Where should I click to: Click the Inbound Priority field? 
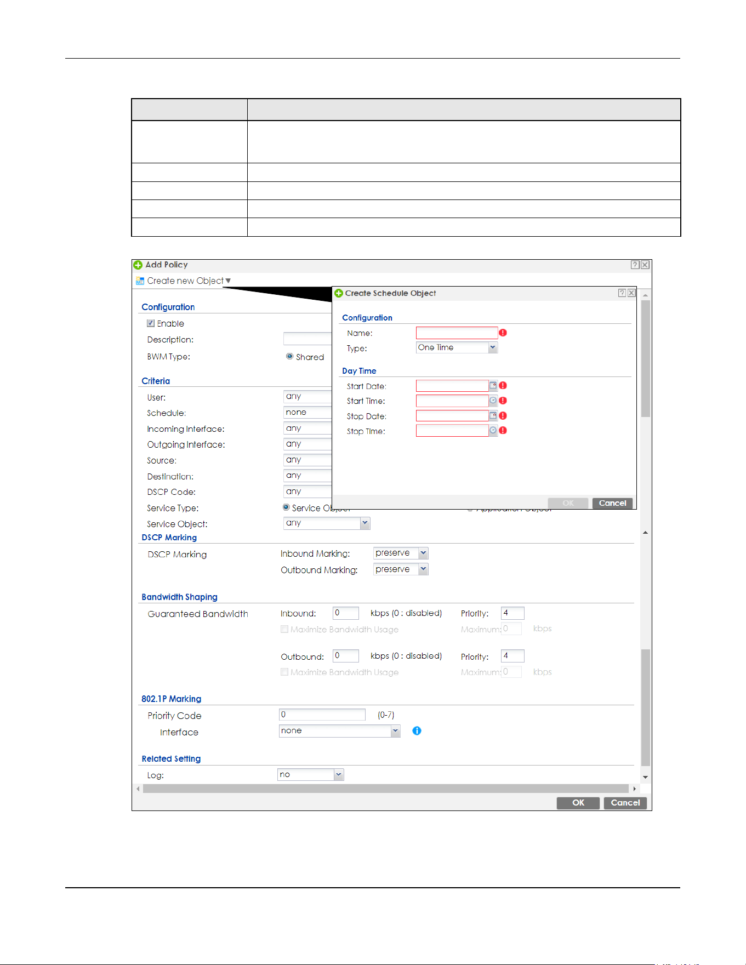click(x=512, y=613)
